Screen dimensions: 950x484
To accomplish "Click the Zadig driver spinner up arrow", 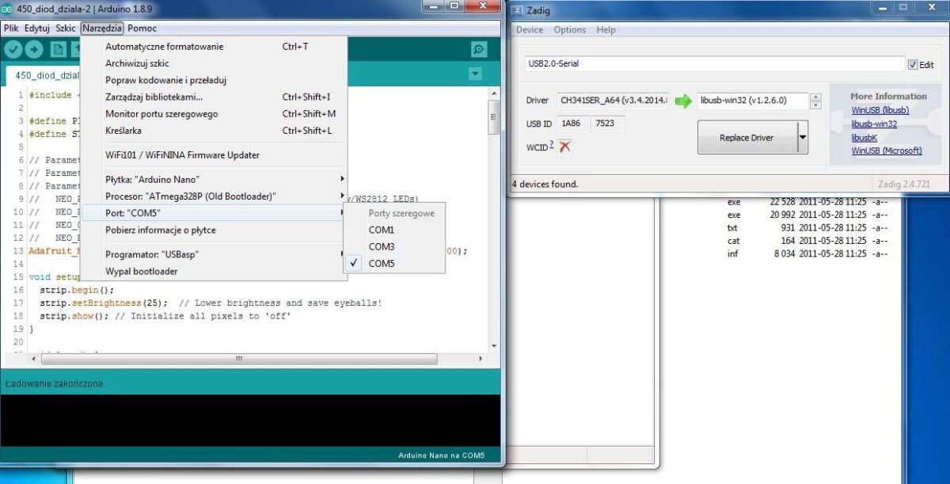I will coord(816,97).
